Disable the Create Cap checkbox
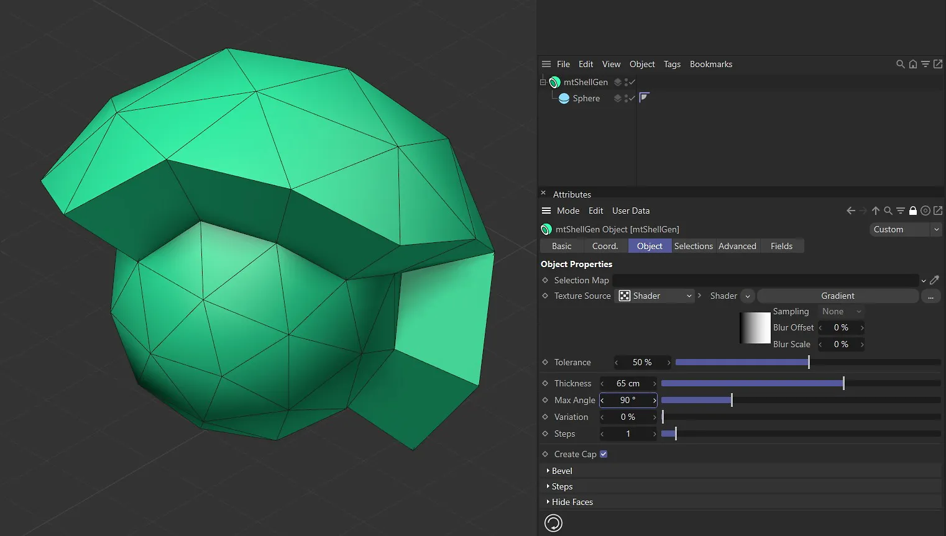The height and width of the screenshot is (536, 946). [602, 453]
